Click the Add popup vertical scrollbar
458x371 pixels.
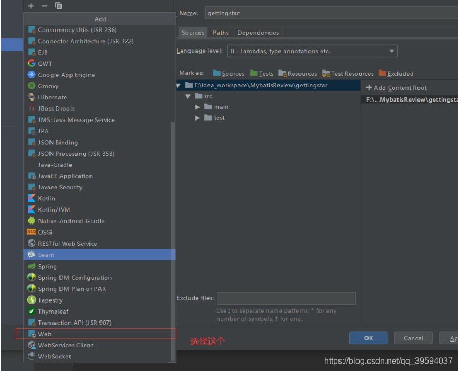pyautogui.click(x=173, y=242)
